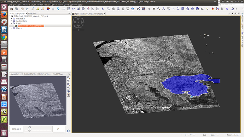Image resolution: width=244 pixels, height=137 pixels.
Task: Close the Intensity_HH_mst_30Mar2012 view tab
Action: click(x=104, y=14)
